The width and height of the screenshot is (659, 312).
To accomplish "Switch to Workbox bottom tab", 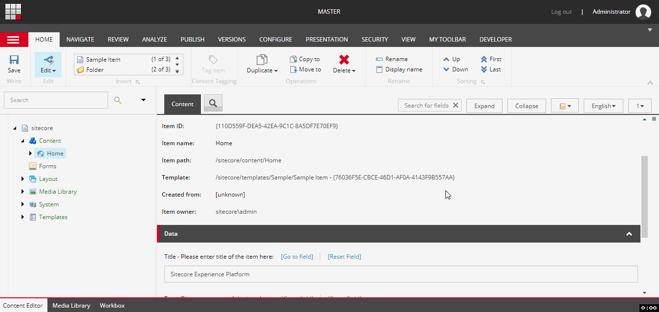I will click(112, 305).
